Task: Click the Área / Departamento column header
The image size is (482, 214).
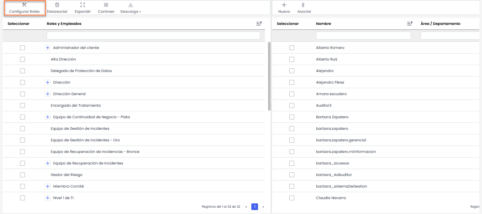Action: pyautogui.click(x=440, y=24)
